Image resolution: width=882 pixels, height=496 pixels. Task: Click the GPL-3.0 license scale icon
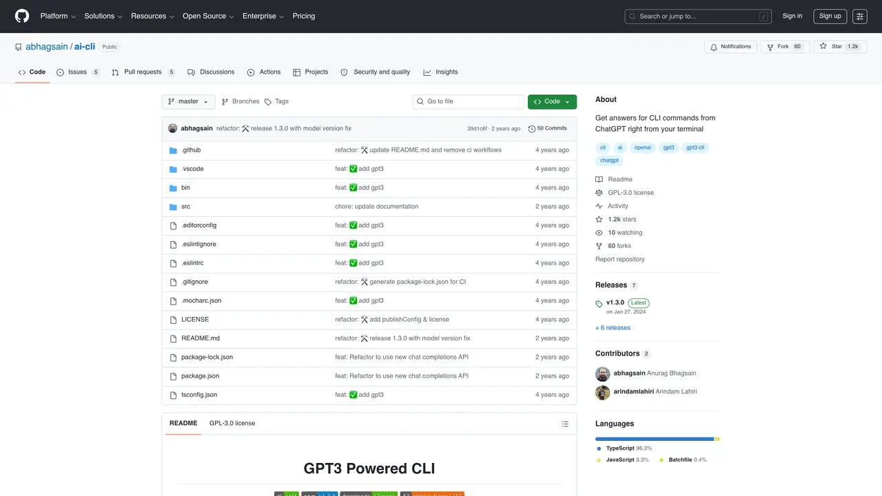coord(599,193)
